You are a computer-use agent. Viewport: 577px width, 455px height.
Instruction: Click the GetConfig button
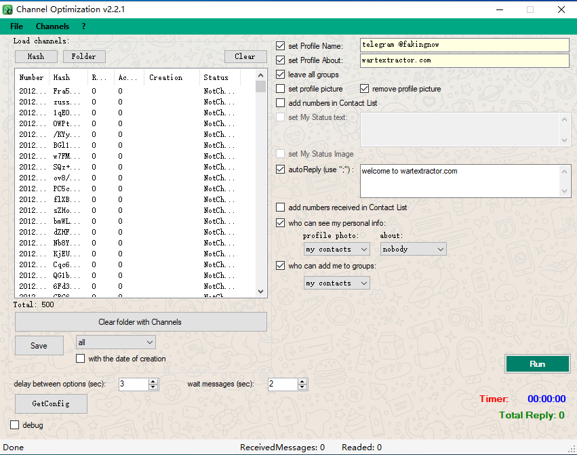tap(51, 403)
